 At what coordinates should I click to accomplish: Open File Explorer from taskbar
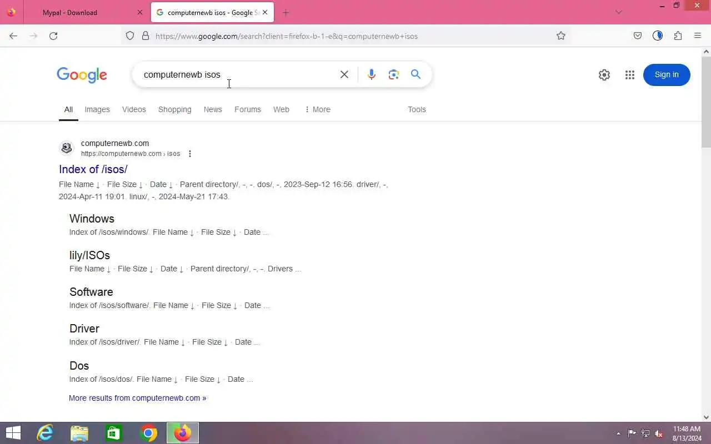tap(79, 433)
